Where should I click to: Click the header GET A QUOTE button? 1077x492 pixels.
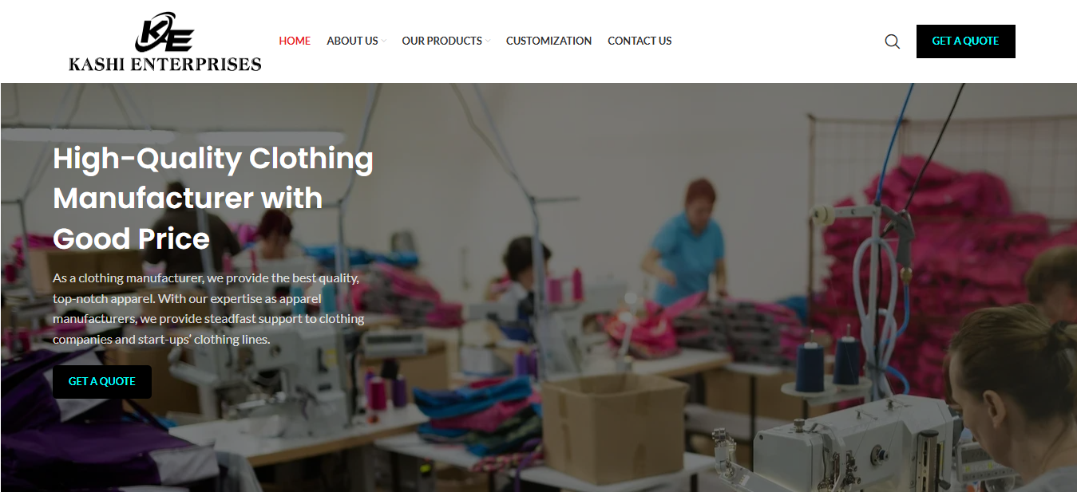(965, 41)
